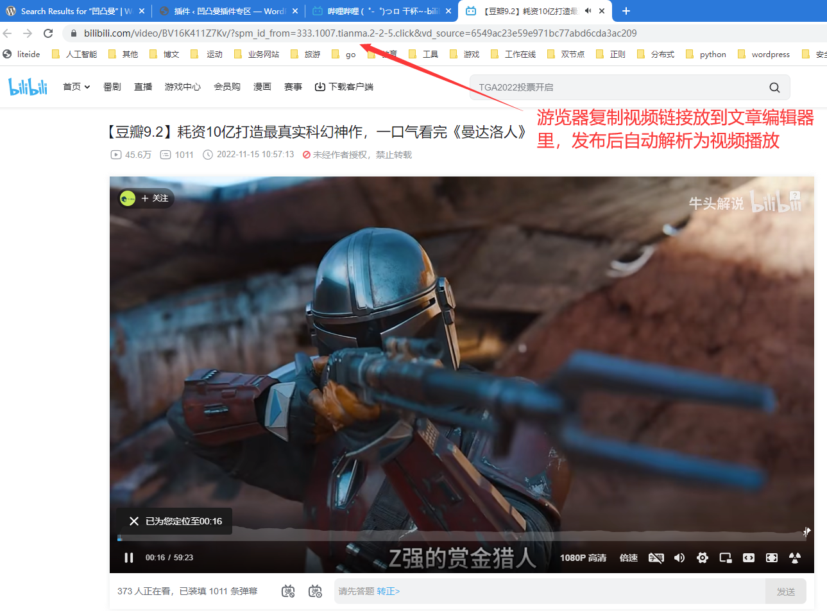Close the Search Results tab
Viewport: 827px width, 611px height.
point(142,11)
